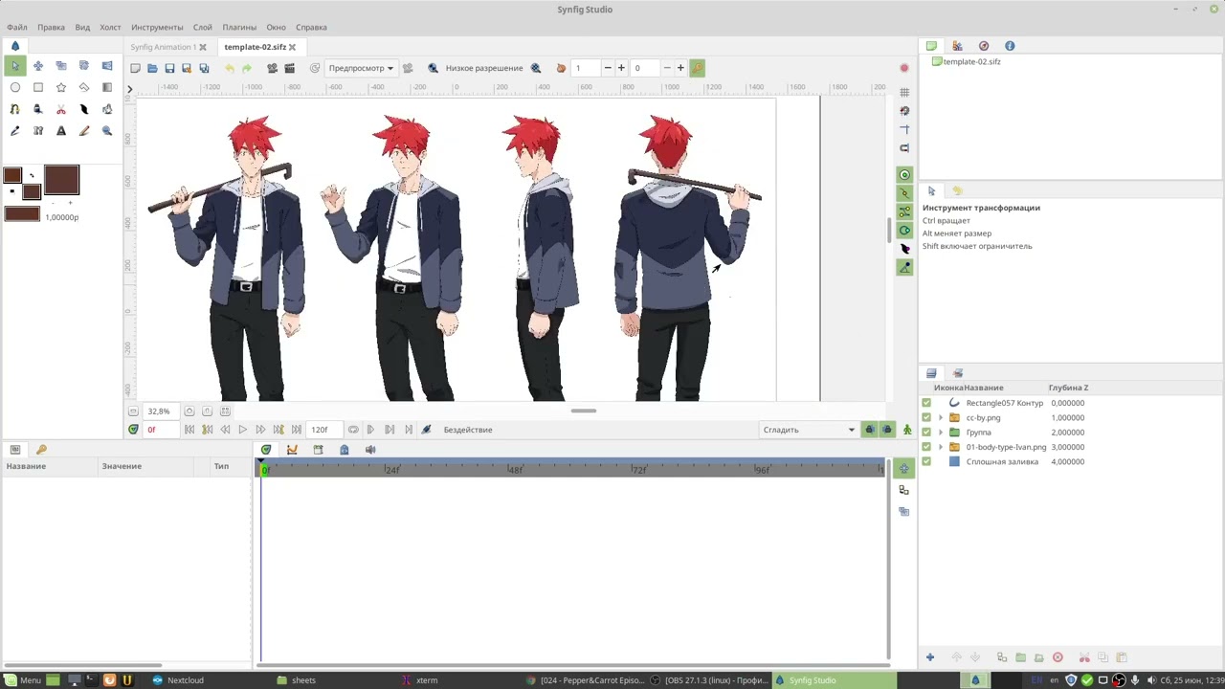Toggle visibility of Группа layer

(x=926, y=433)
